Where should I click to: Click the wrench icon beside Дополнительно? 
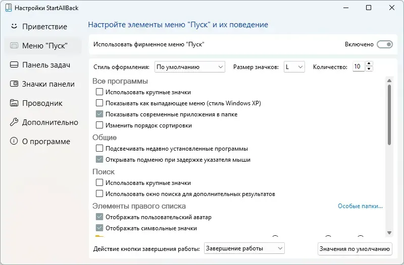click(x=14, y=122)
